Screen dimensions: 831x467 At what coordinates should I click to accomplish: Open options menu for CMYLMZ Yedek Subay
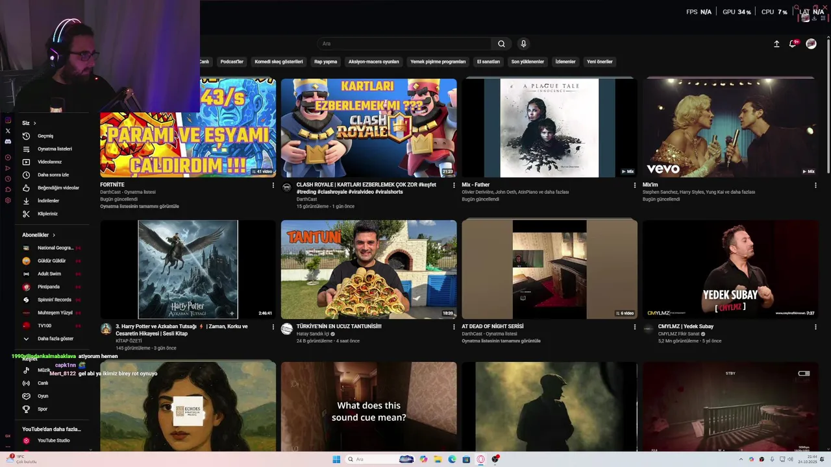point(815,327)
